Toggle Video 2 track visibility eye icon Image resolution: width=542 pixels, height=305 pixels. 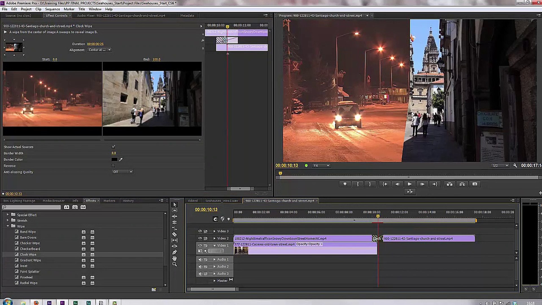(200, 238)
